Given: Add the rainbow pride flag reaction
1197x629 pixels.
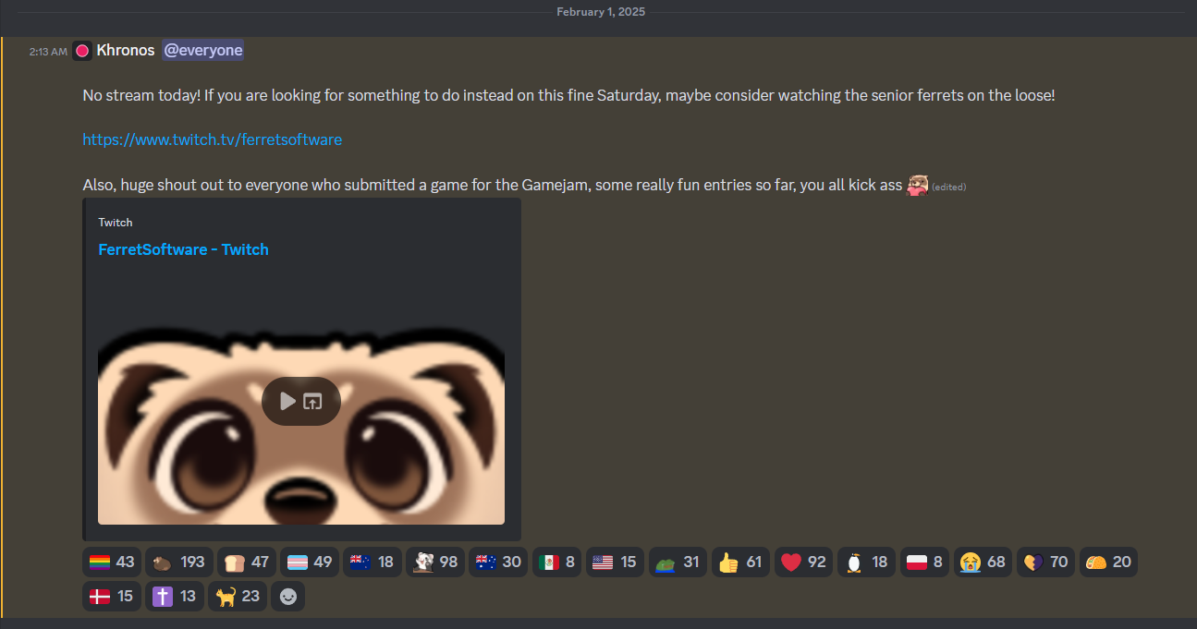Looking at the screenshot, I should (x=112, y=562).
